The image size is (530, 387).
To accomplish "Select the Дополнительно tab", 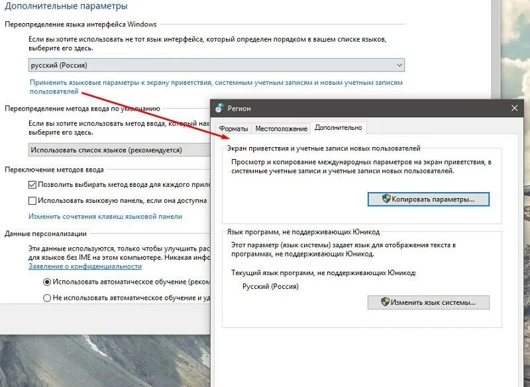I will click(338, 128).
